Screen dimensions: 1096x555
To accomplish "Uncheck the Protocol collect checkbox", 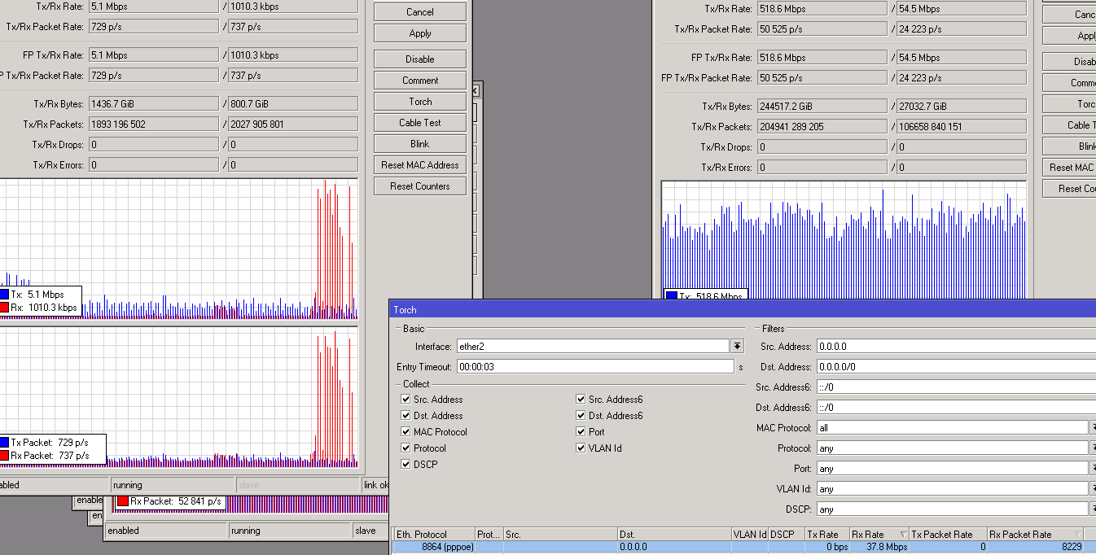I will (406, 448).
